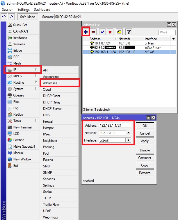The width and height of the screenshot is (178, 220).
Task: Open filter with funnel icon
Action: 129,32
